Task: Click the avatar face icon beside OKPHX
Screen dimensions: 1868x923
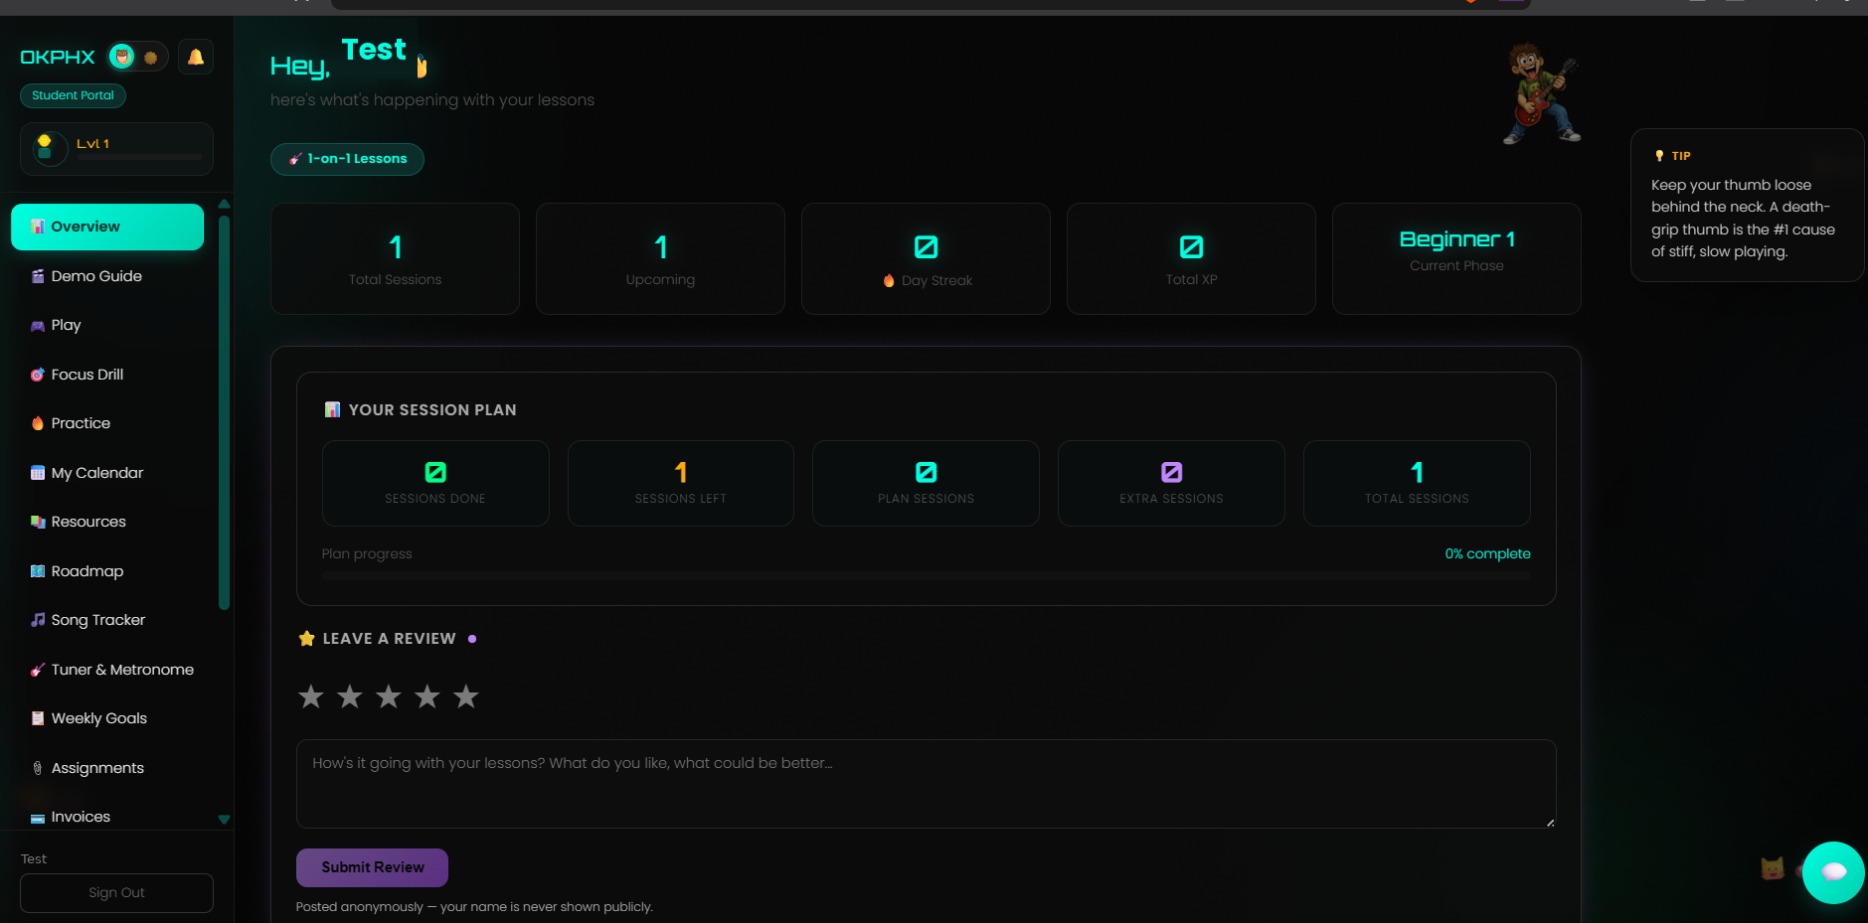Action: [x=122, y=57]
